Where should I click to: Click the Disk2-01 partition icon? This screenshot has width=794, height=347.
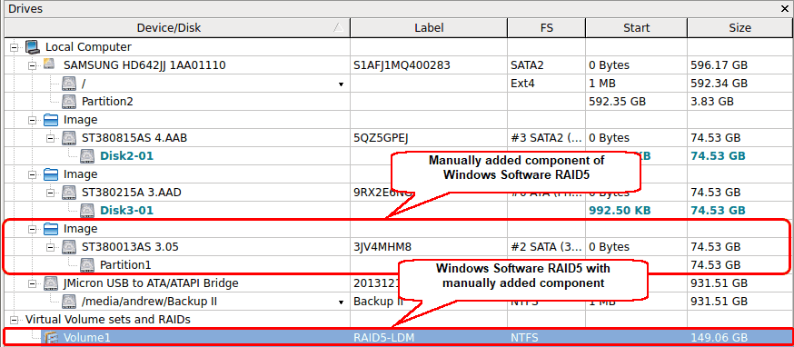(x=87, y=156)
